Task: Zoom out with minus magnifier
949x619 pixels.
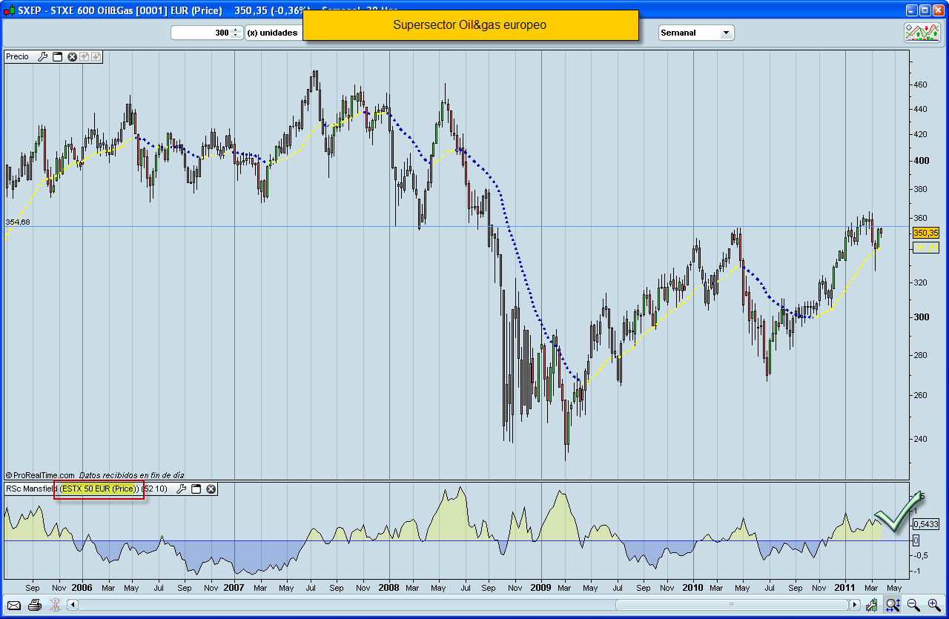Action: [x=913, y=605]
